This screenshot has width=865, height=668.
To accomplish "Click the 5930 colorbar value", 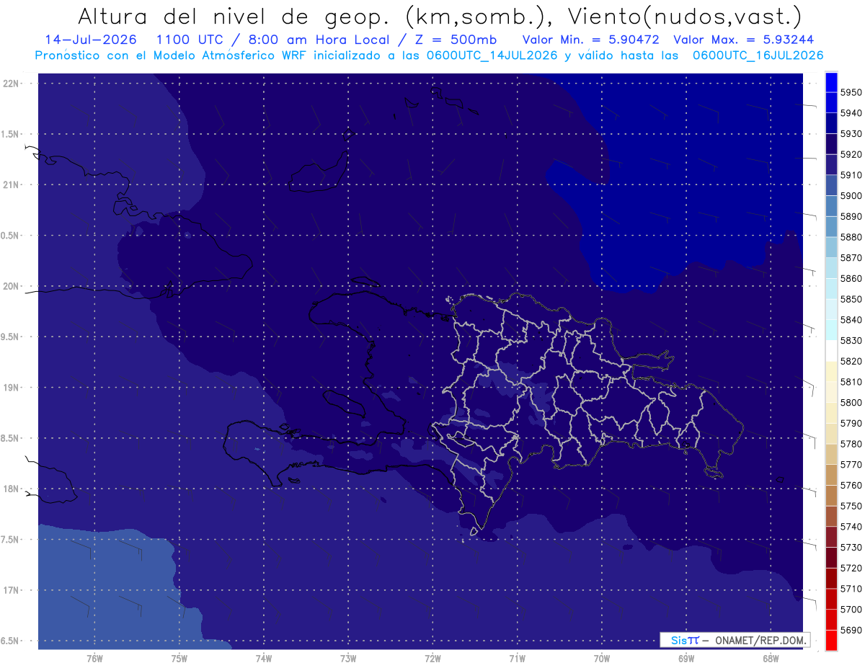I will (851, 133).
